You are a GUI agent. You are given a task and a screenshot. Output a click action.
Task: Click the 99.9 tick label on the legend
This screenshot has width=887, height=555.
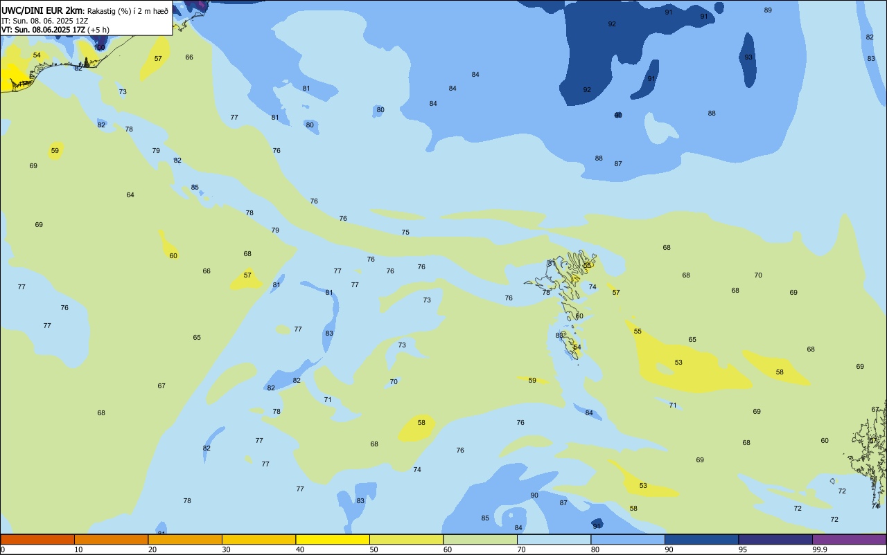coord(820,549)
